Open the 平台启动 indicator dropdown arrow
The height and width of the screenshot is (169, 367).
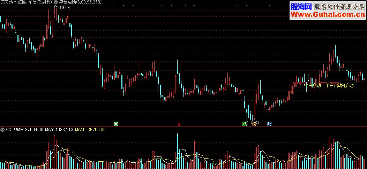pyautogui.click(x=56, y=2)
